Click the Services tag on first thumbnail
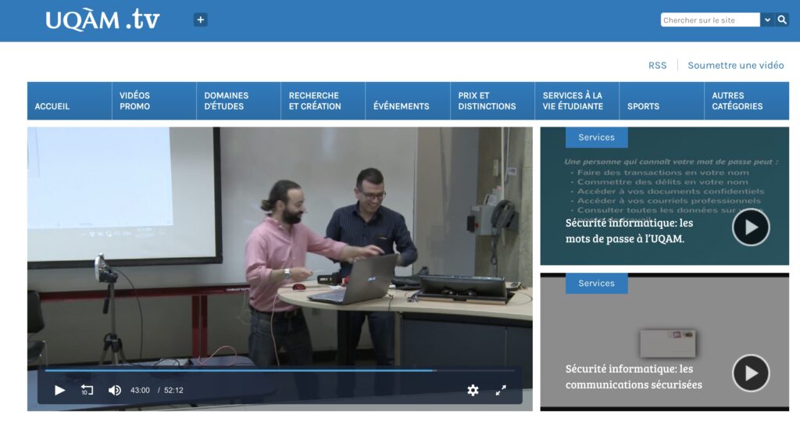This screenshot has width=800, height=422. click(x=596, y=138)
